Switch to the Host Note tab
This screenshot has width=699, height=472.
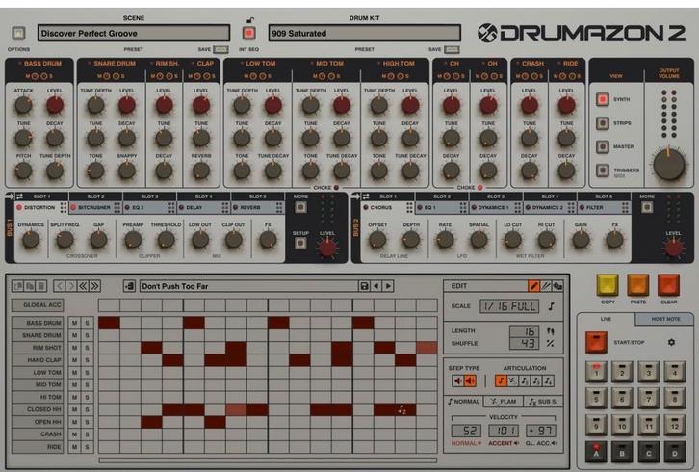click(665, 319)
